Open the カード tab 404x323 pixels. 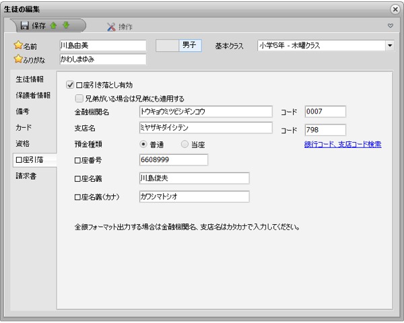[x=24, y=128]
